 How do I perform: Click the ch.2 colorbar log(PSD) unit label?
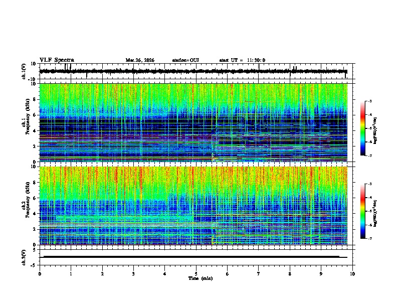375,214
